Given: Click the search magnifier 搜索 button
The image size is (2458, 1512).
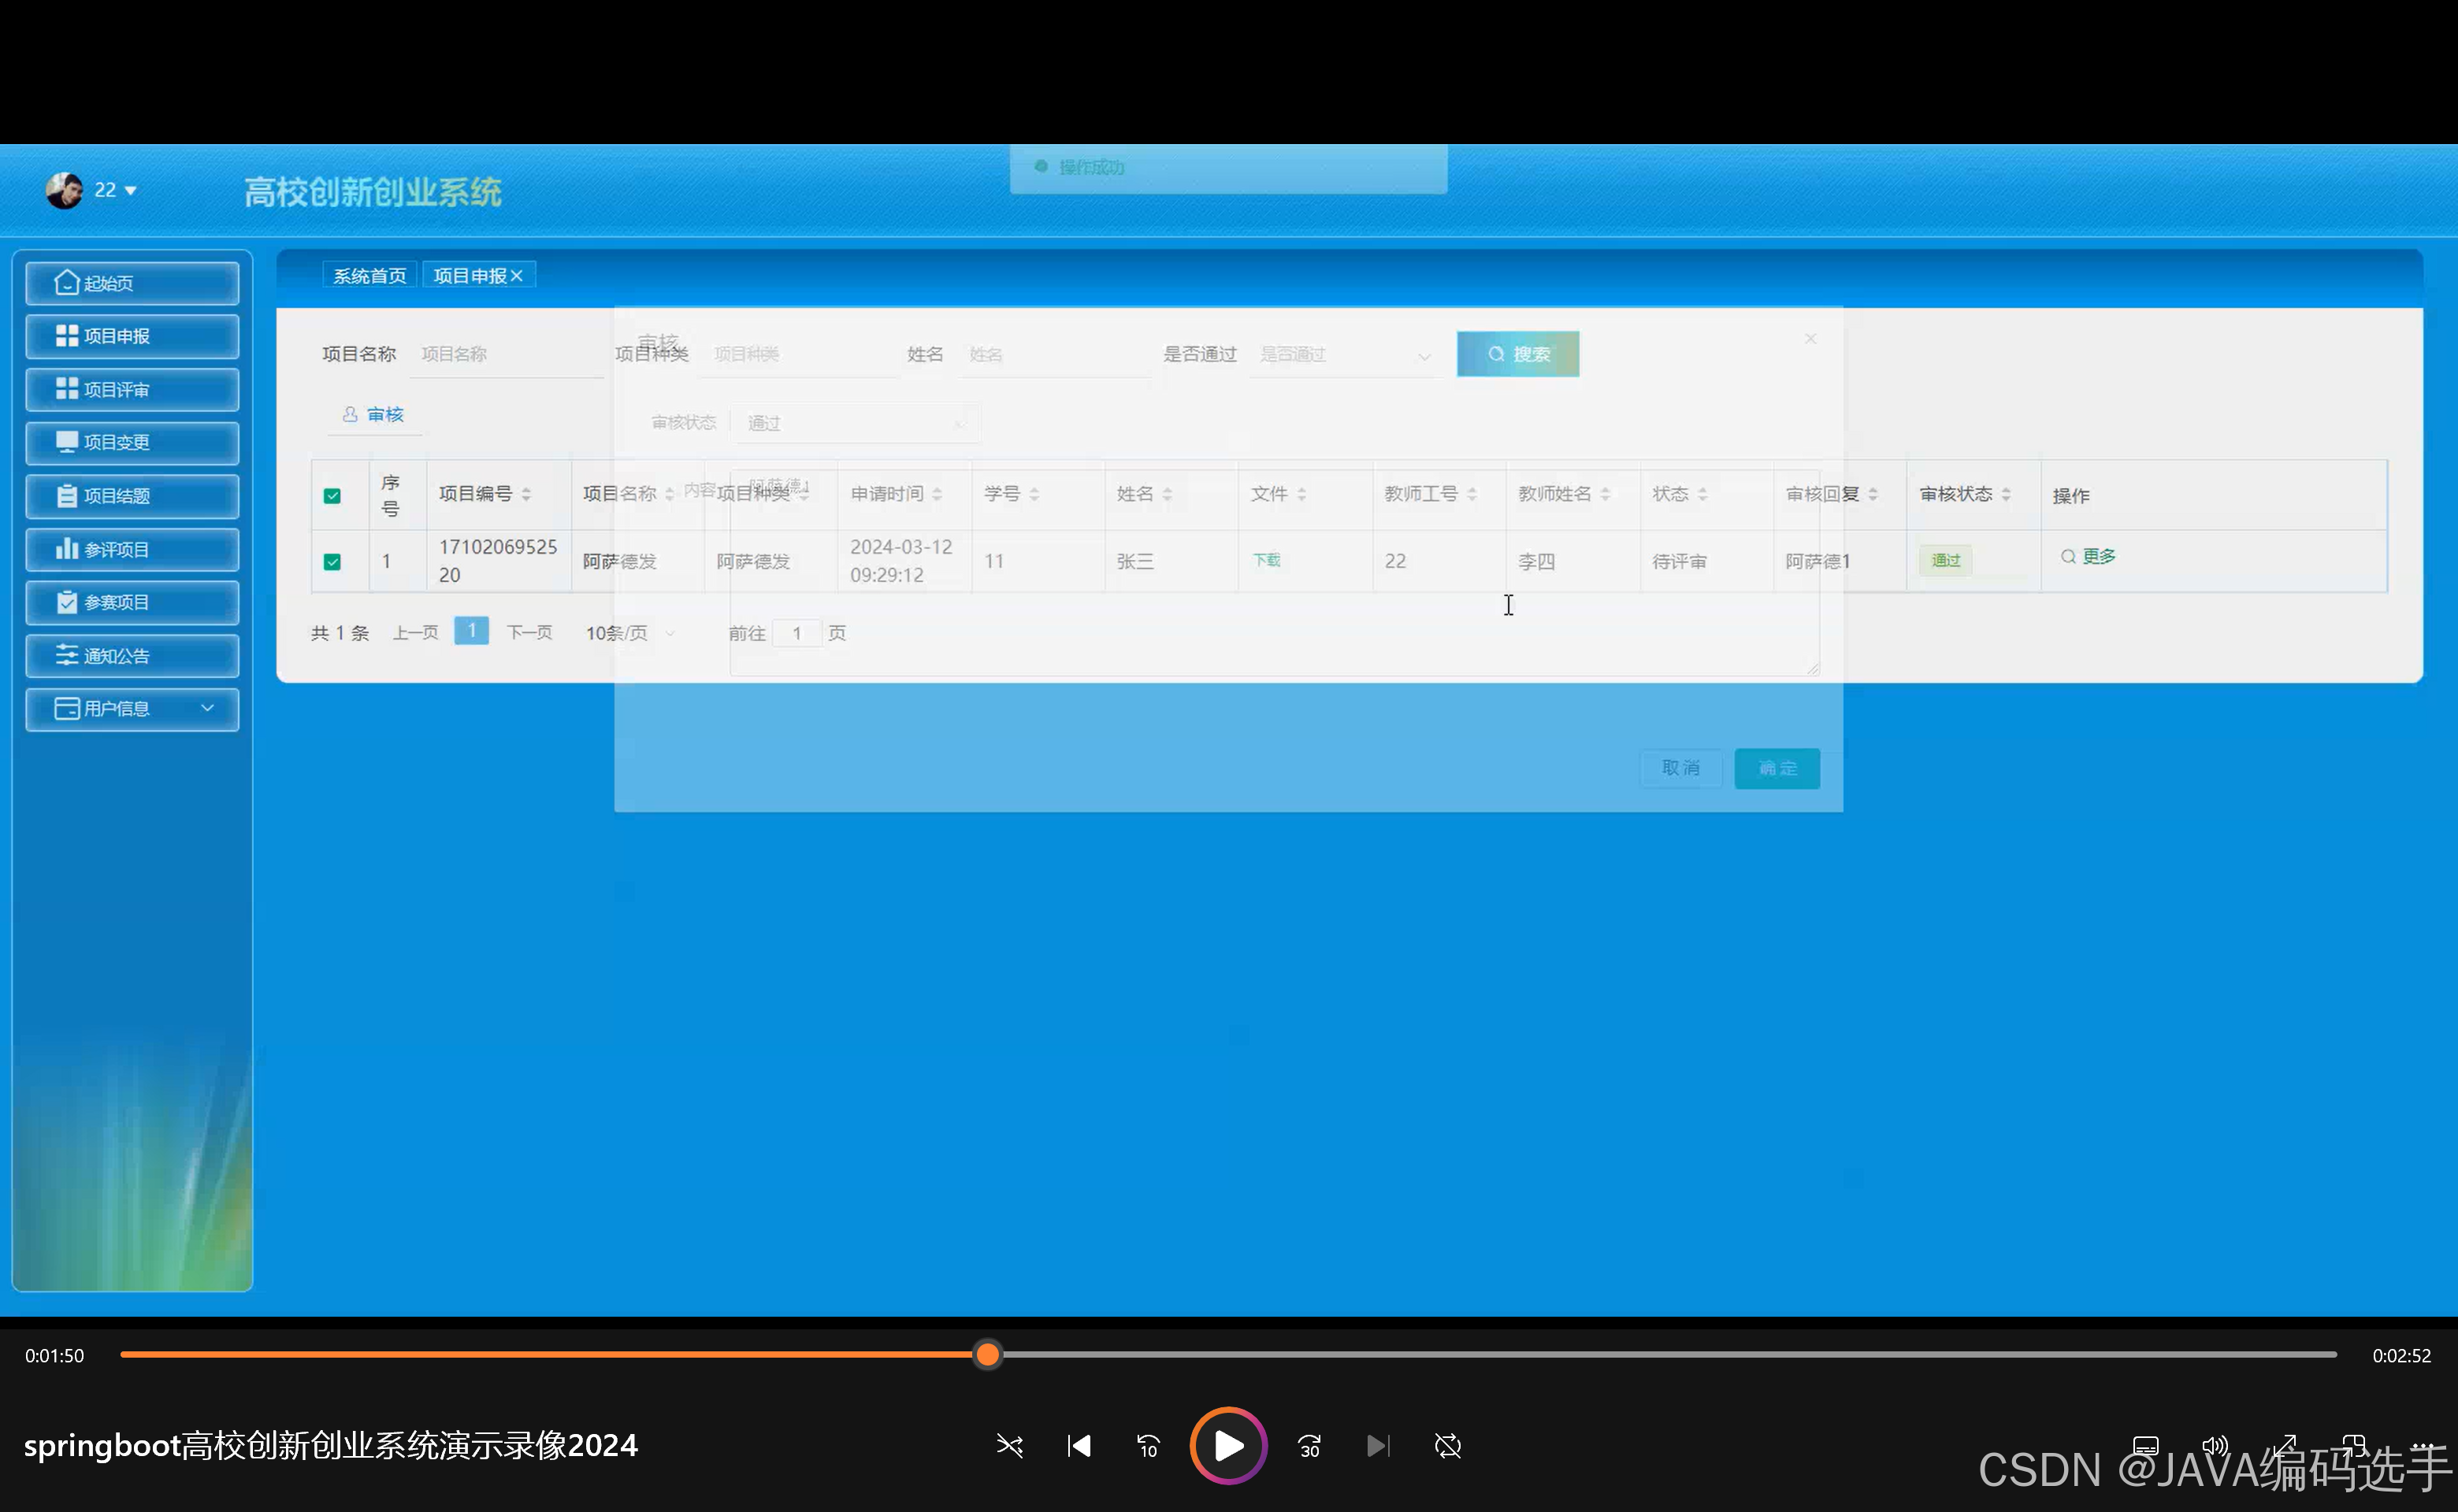Looking at the screenshot, I should 1517,354.
